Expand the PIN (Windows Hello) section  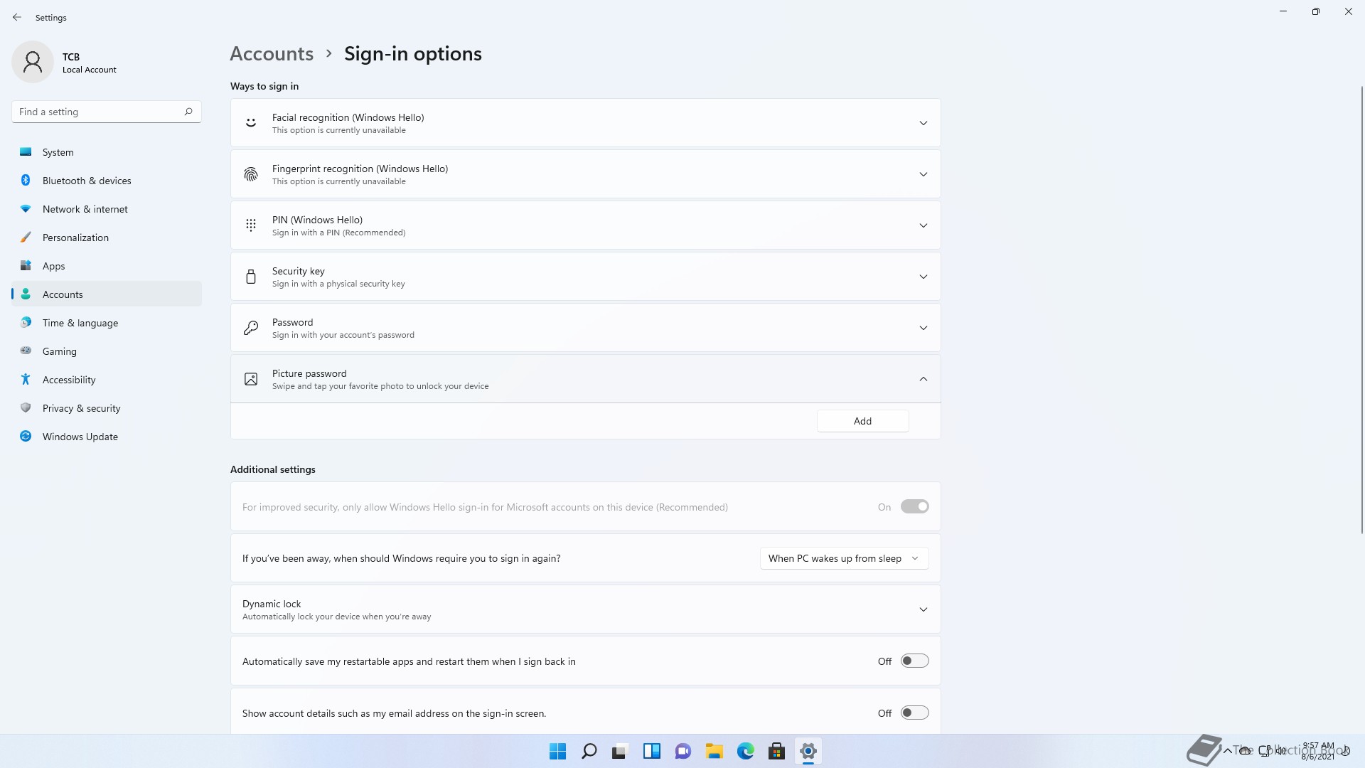[x=923, y=225]
